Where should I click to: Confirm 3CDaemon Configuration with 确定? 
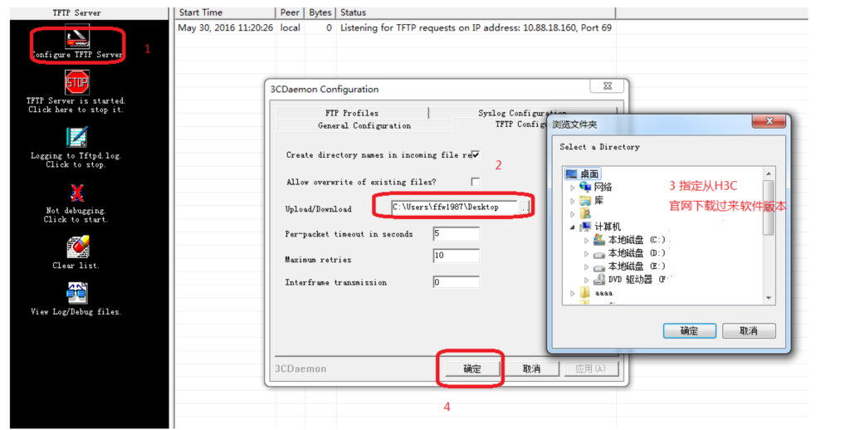click(x=471, y=369)
